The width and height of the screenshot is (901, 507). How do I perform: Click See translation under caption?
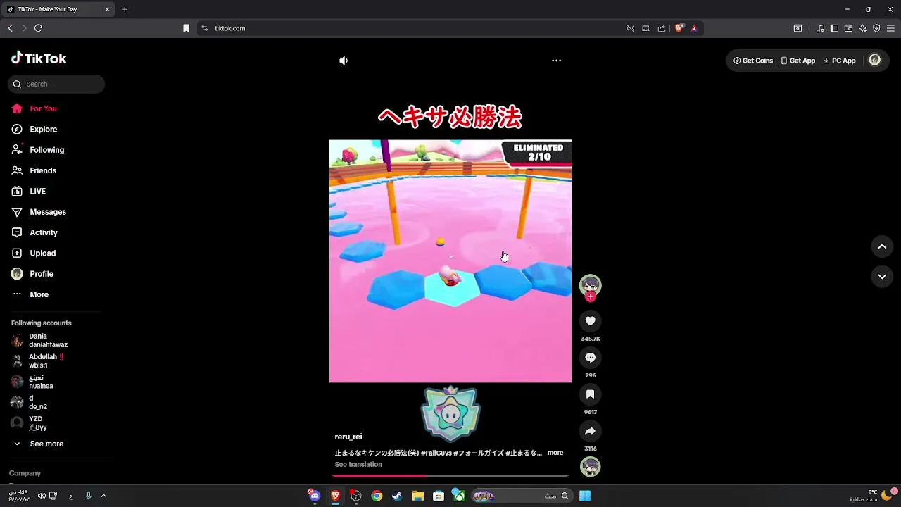coord(358,465)
